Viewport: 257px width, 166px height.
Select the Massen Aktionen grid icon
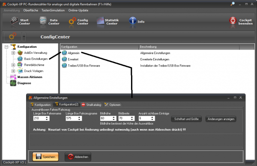coord(13,77)
